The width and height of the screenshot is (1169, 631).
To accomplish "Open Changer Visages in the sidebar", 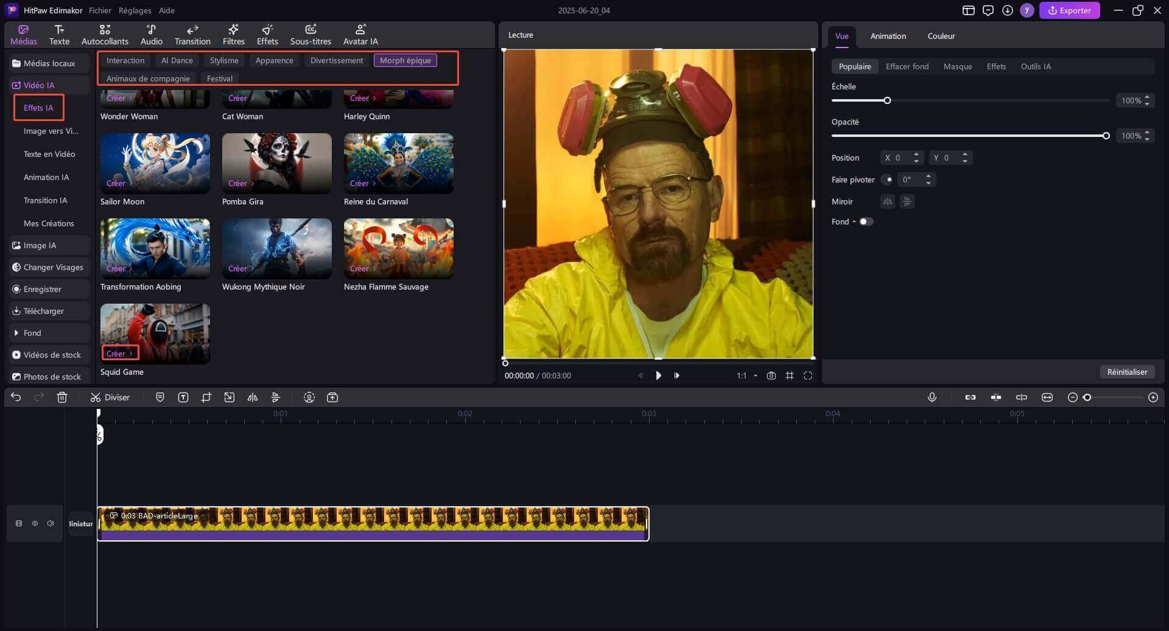I will [48, 267].
